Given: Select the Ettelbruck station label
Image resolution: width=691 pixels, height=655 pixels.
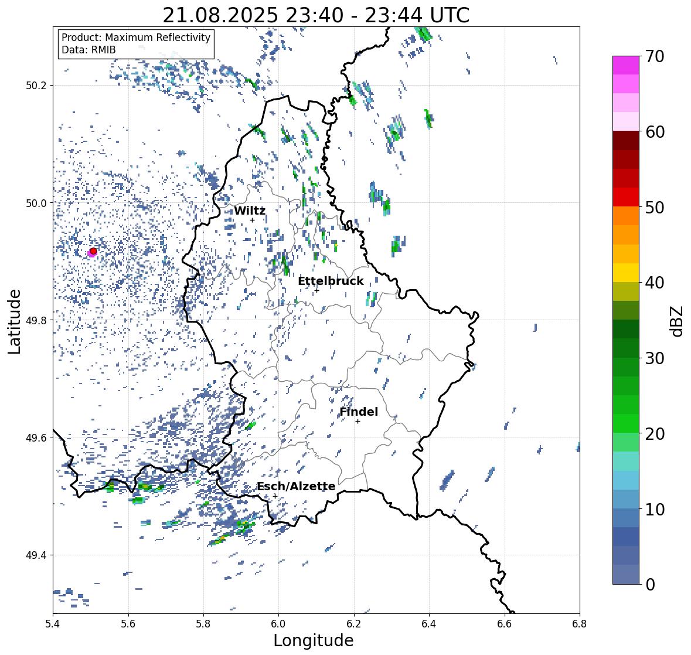Looking at the screenshot, I should click(331, 281).
